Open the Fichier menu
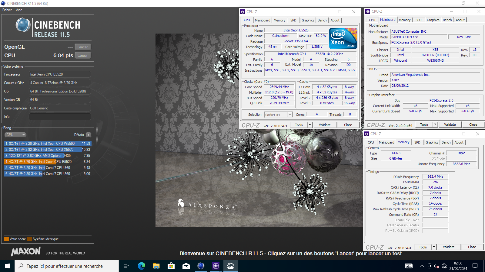 coord(7,10)
